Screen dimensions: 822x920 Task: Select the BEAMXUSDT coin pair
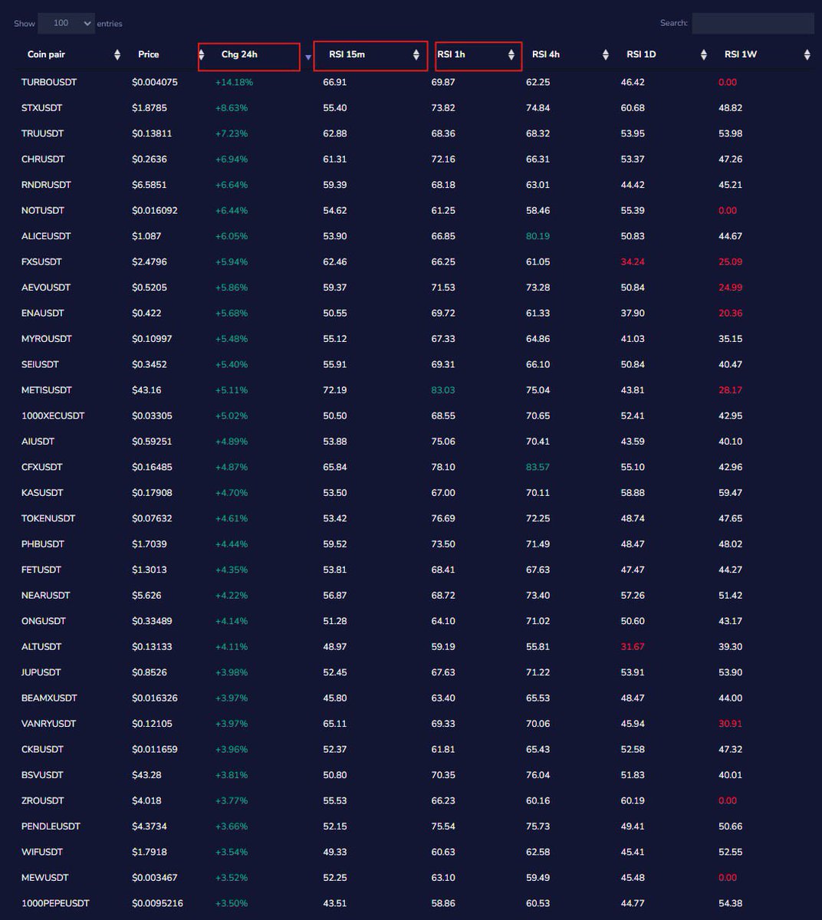[x=49, y=698]
